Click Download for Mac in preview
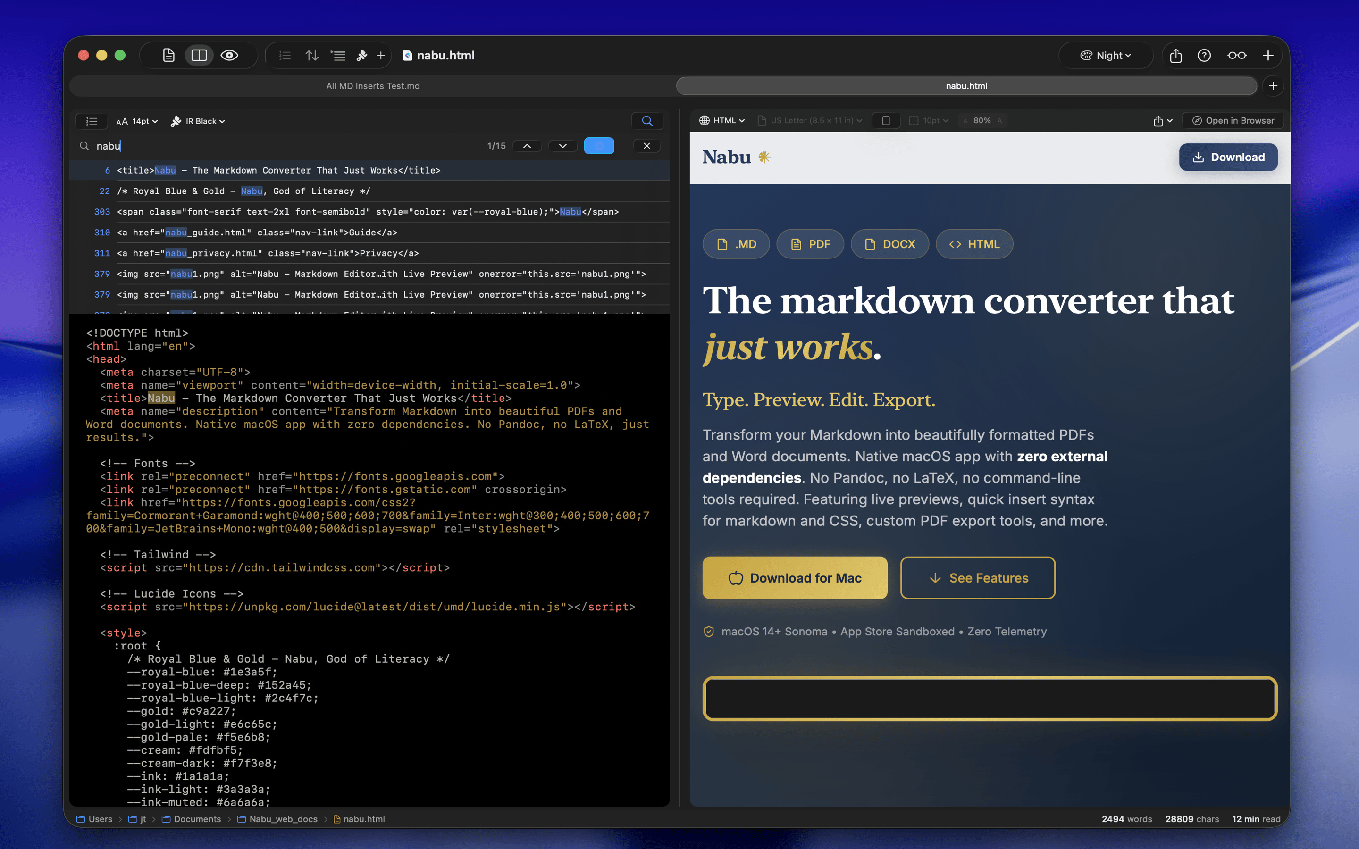 point(795,578)
